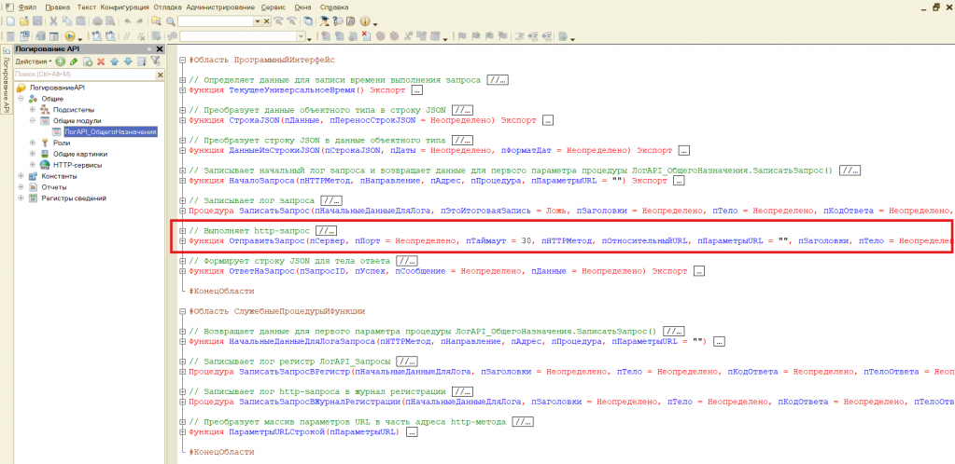Expand function ТекущееУниверсальноеВремя
The height and width of the screenshot is (464, 955).
[x=183, y=90]
